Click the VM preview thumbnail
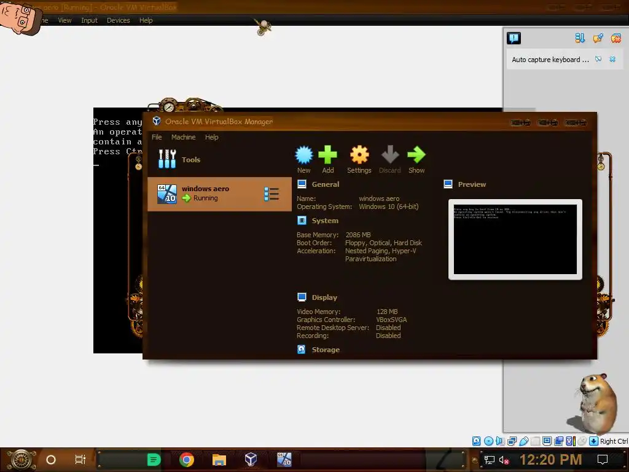The image size is (629, 472). coord(515,239)
